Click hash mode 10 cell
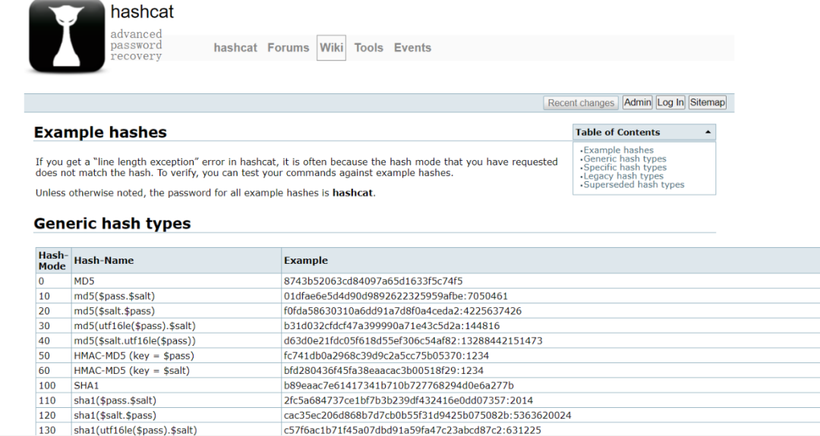The image size is (820, 436). pos(53,296)
